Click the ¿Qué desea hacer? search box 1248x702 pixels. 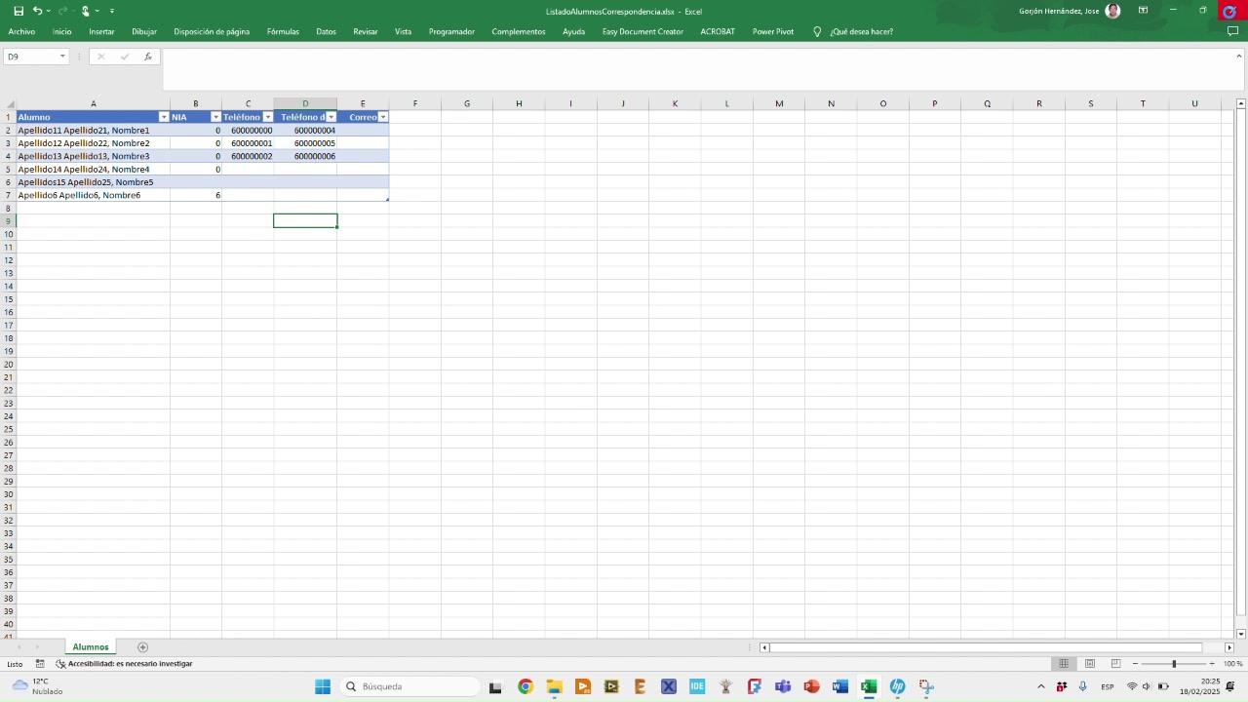pos(861,31)
